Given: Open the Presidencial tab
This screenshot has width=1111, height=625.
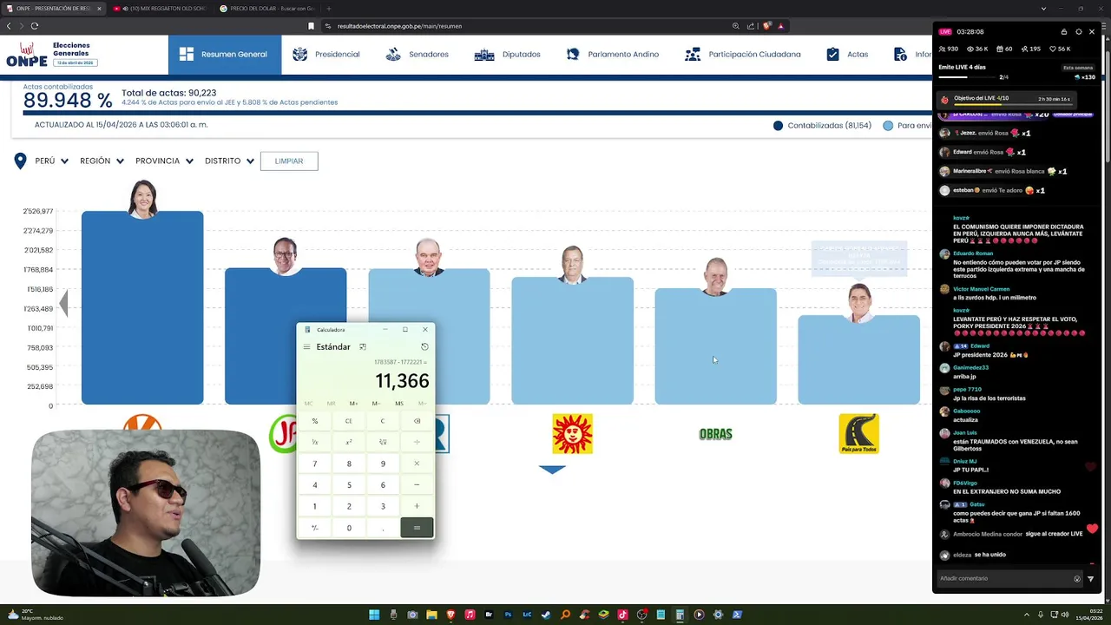Looking at the screenshot, I should (x=326, y=54).
